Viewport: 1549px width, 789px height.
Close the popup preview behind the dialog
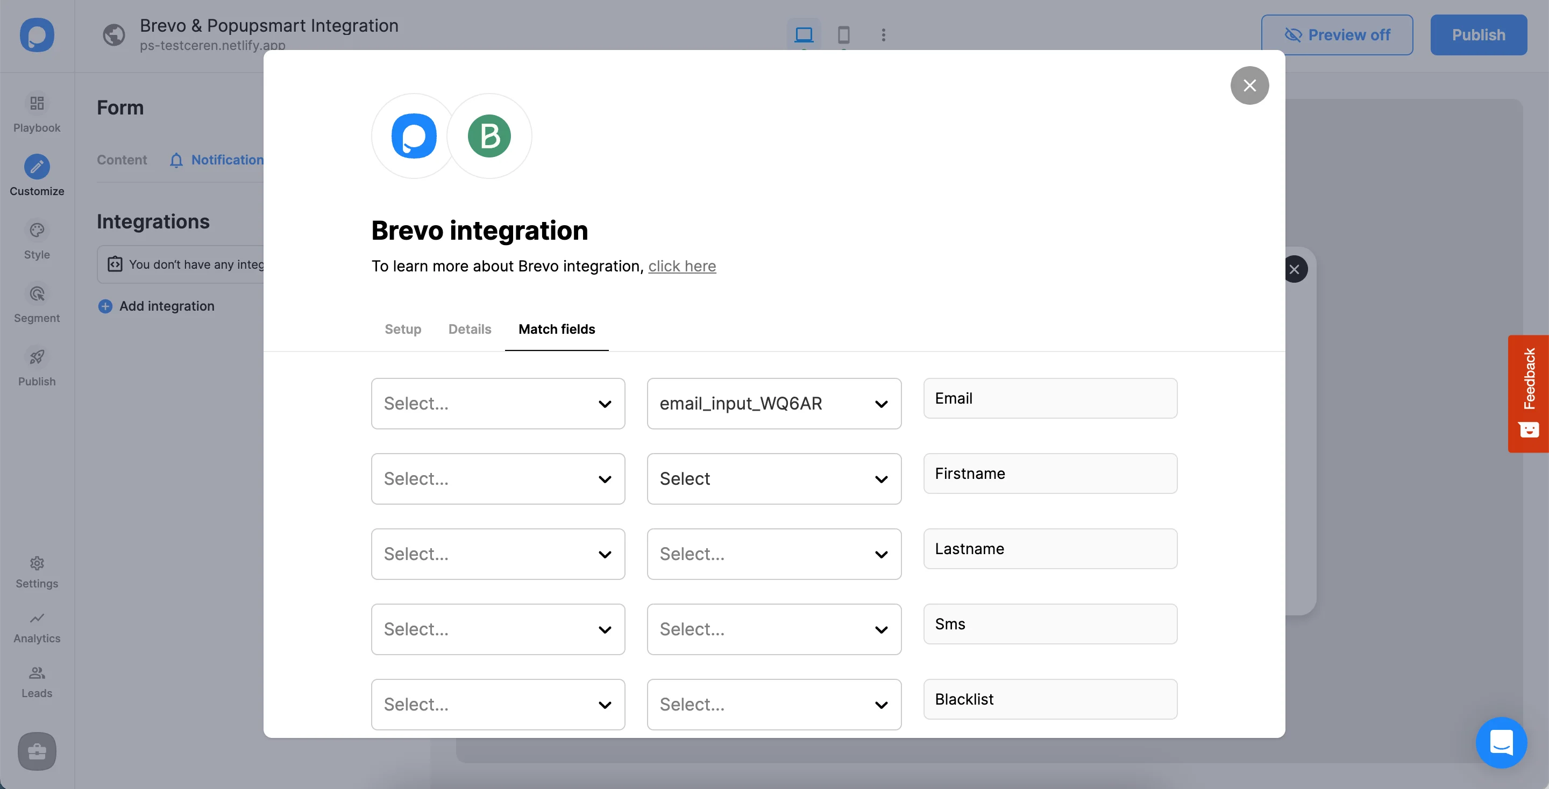click(1295, 269)
